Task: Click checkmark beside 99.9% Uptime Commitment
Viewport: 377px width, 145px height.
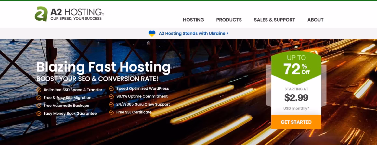Action: (111, 96)
